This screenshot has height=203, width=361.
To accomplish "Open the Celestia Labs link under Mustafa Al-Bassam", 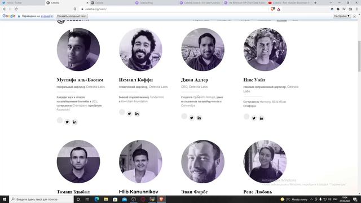I will [95, 87].
